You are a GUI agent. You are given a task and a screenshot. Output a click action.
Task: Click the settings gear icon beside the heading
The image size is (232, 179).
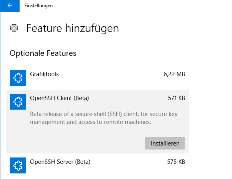14,28
